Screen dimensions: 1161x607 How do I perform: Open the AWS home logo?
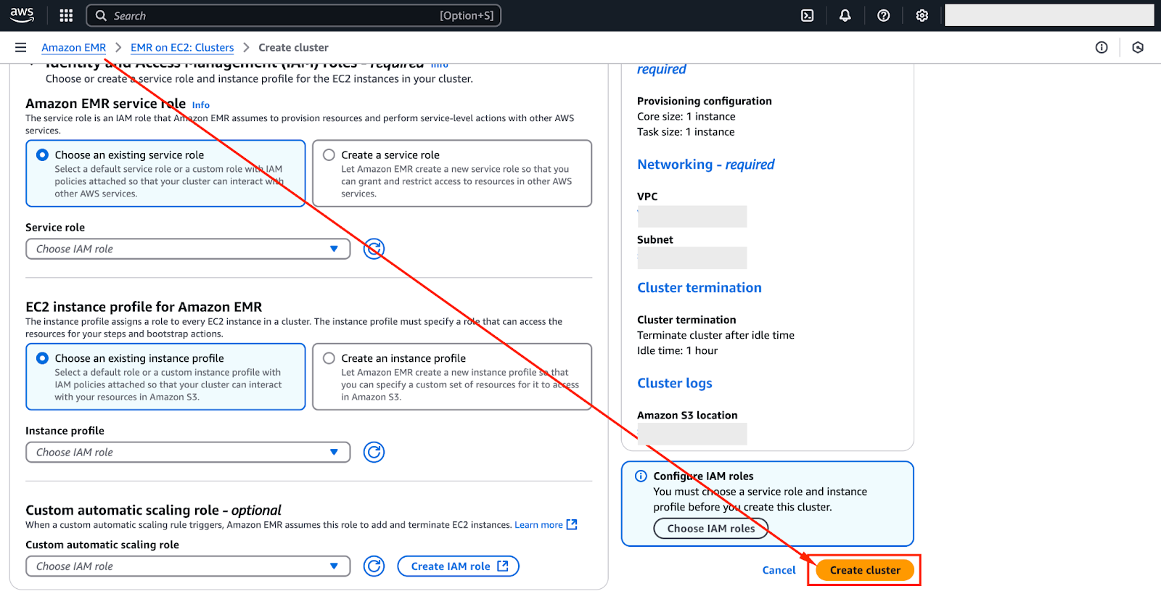click(22, 15)
